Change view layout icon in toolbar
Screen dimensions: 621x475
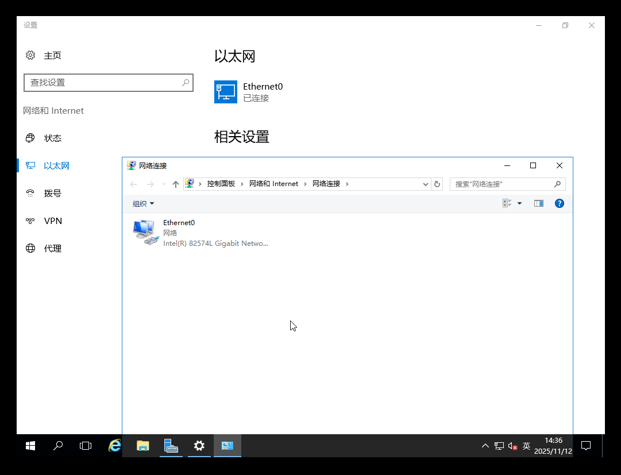(507, 203)
